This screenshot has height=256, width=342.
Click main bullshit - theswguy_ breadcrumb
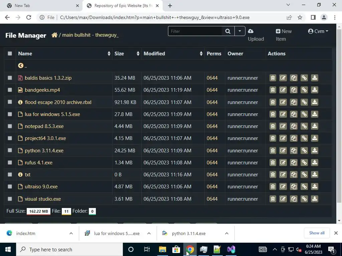[90, 35]
